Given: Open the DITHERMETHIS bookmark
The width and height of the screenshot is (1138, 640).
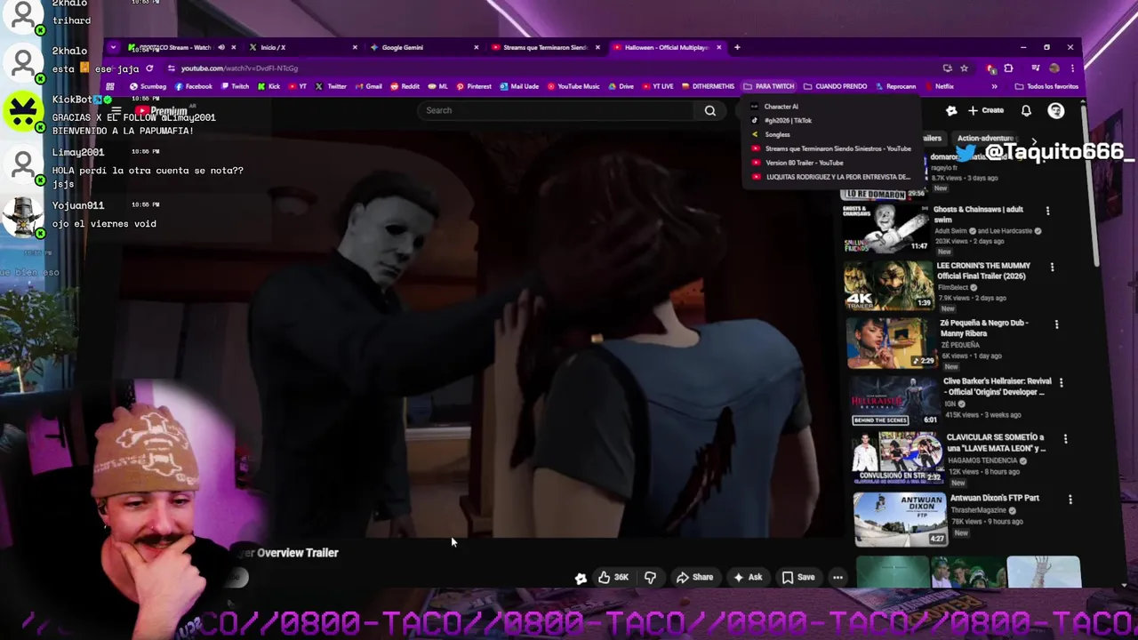Looking at the screenshot, I should pos(709,86).
